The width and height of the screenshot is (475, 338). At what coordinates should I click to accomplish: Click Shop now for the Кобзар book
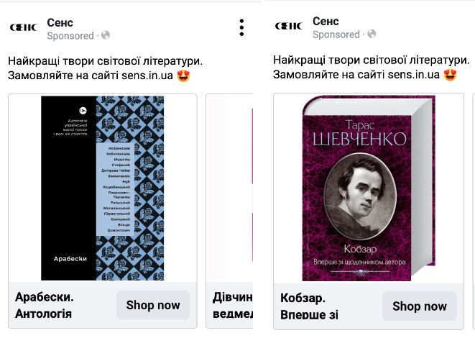tap(420, 306)
